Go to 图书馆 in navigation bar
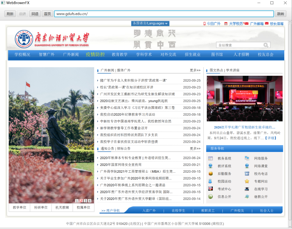Image resolution: width=292 pixels, height=229 pixels. pos(217,55)
